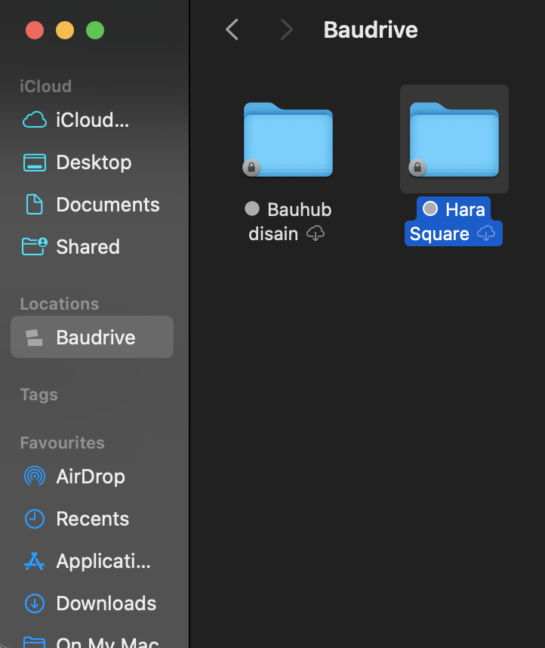This screenshot has width=545, height=648.
Task: Download Hara Square via its cloud icon
Action: tap(487, 233)
